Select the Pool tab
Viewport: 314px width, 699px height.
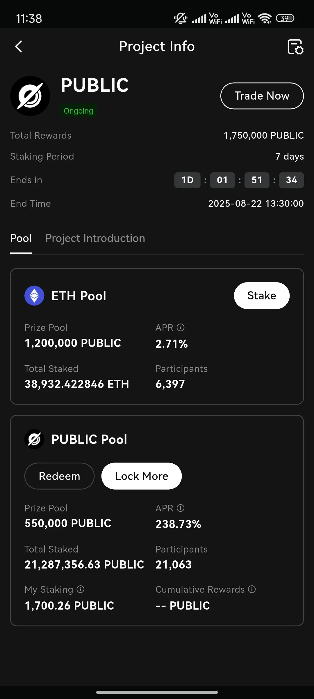point(21,238)
